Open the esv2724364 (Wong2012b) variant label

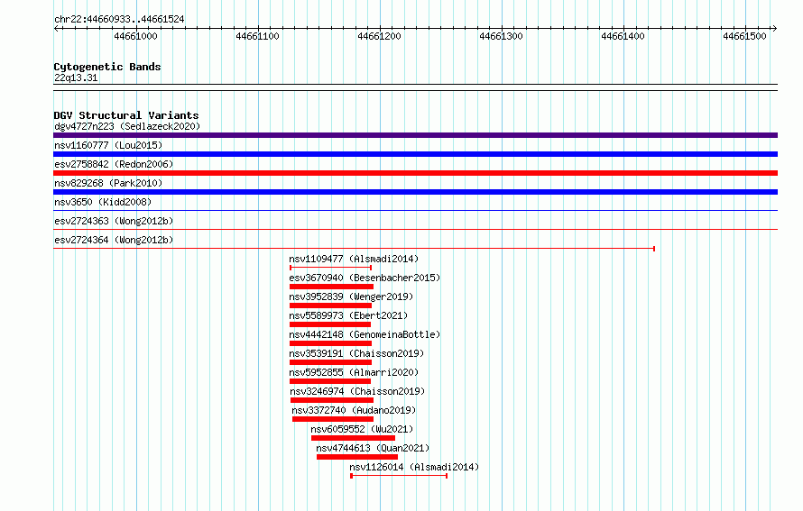click(114, 240)
